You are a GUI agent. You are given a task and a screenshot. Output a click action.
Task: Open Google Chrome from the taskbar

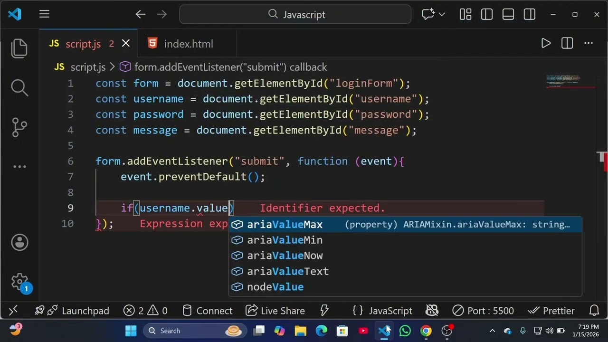[426, 331]
